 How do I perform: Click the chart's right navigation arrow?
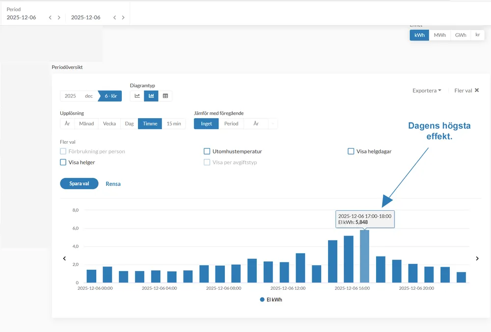pos(477,258)
